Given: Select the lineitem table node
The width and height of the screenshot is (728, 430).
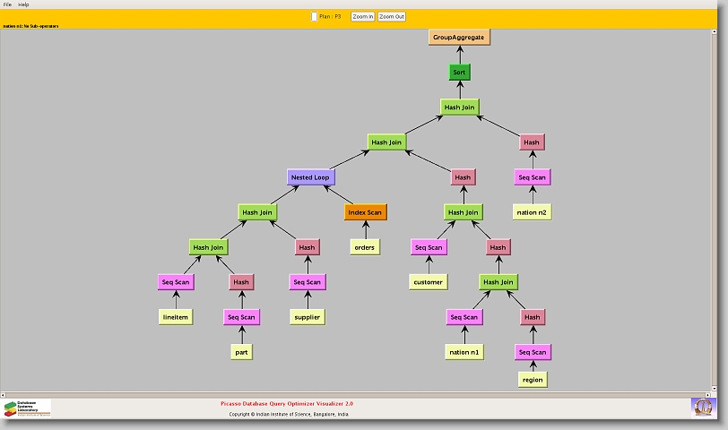Looking at the screenshot, I should (x=175, y=317).
